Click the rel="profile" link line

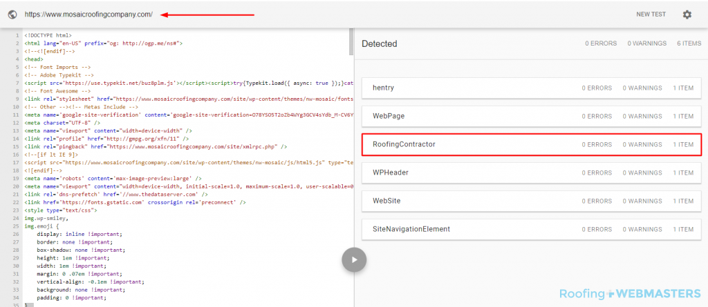106,139
